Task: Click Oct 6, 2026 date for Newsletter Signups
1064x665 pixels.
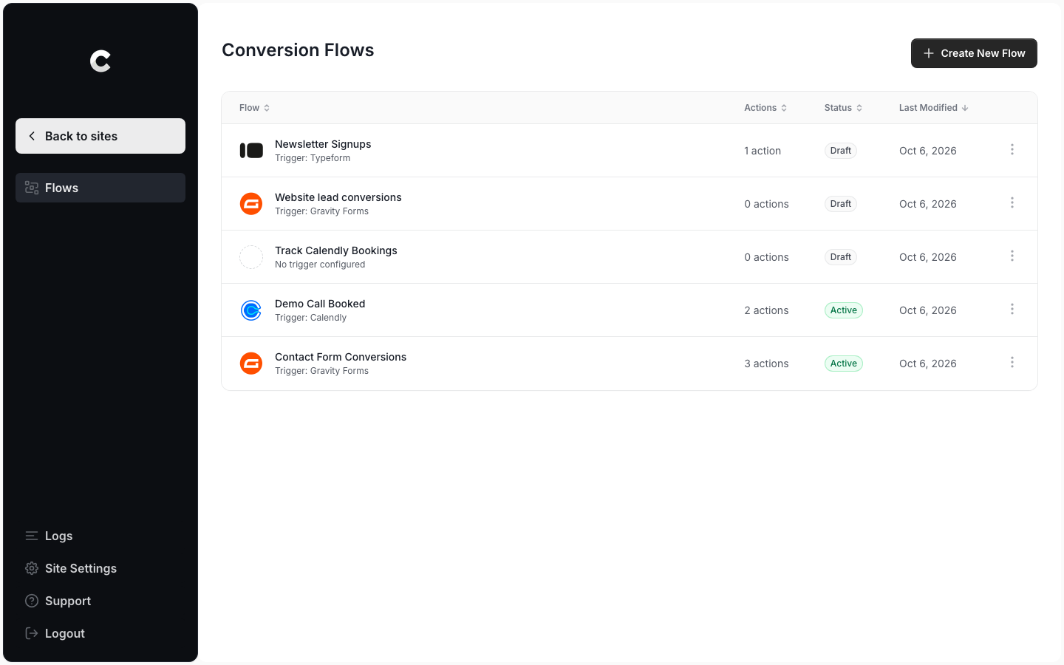Action: pyautogui.click(x=928, y=151)
